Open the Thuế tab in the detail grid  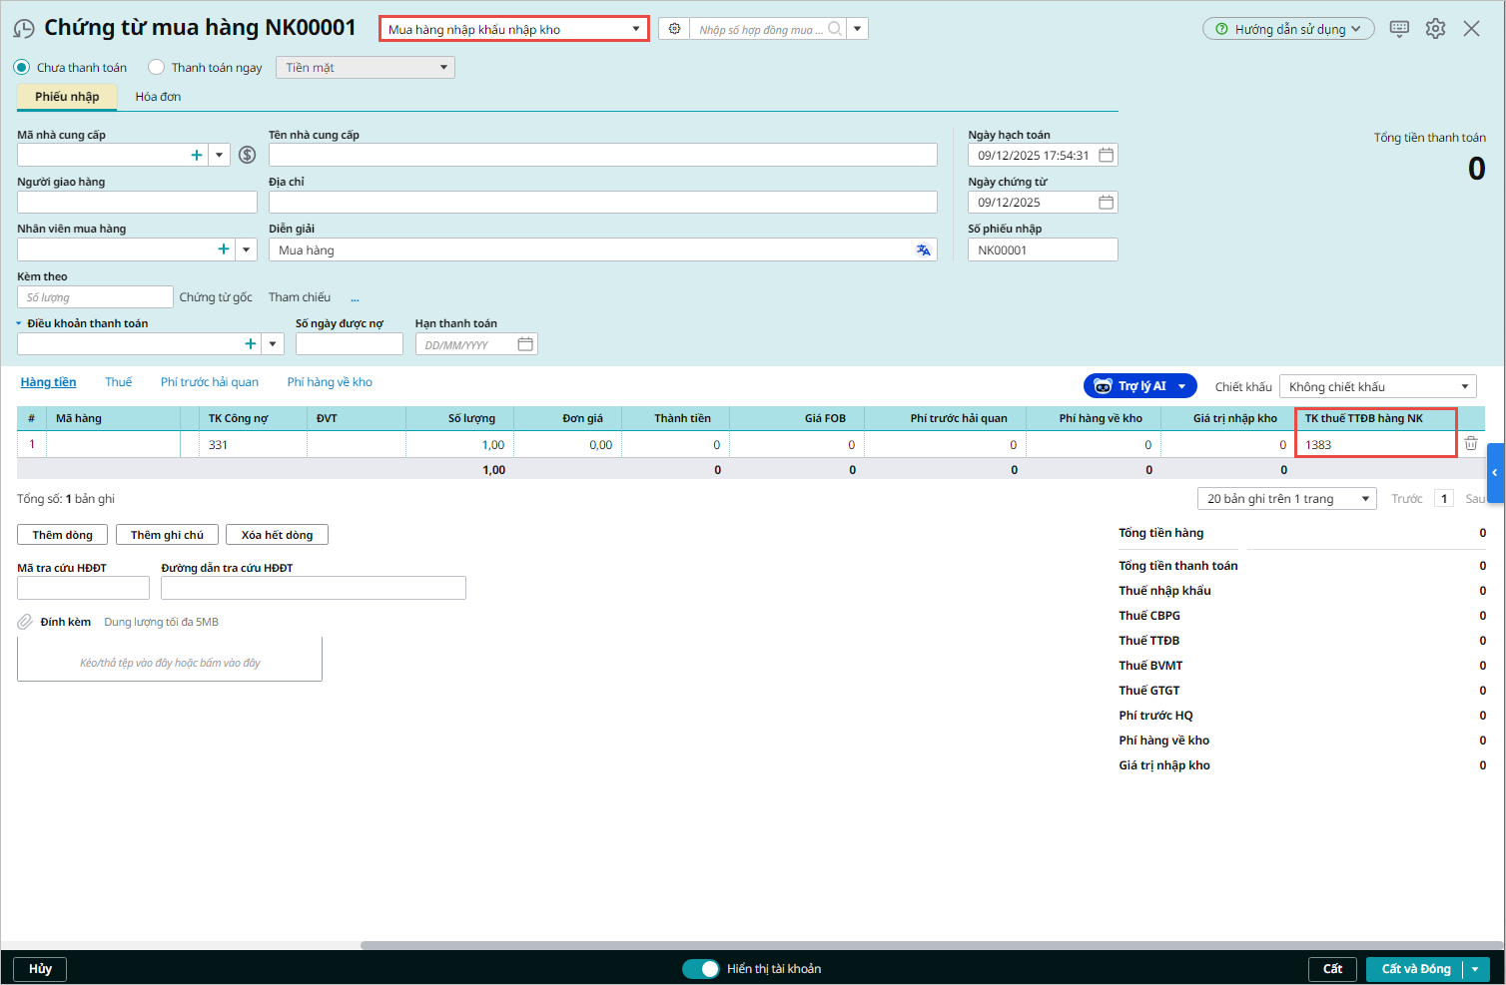(118, 382)
